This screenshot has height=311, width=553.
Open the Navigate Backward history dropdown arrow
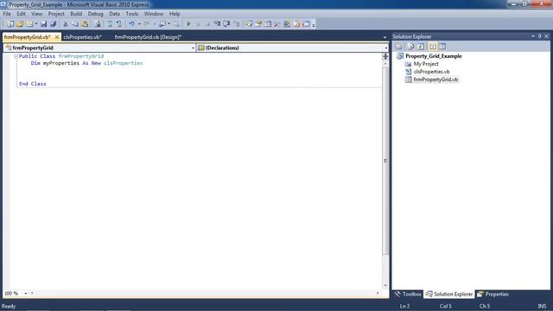[x=169, y=24]
